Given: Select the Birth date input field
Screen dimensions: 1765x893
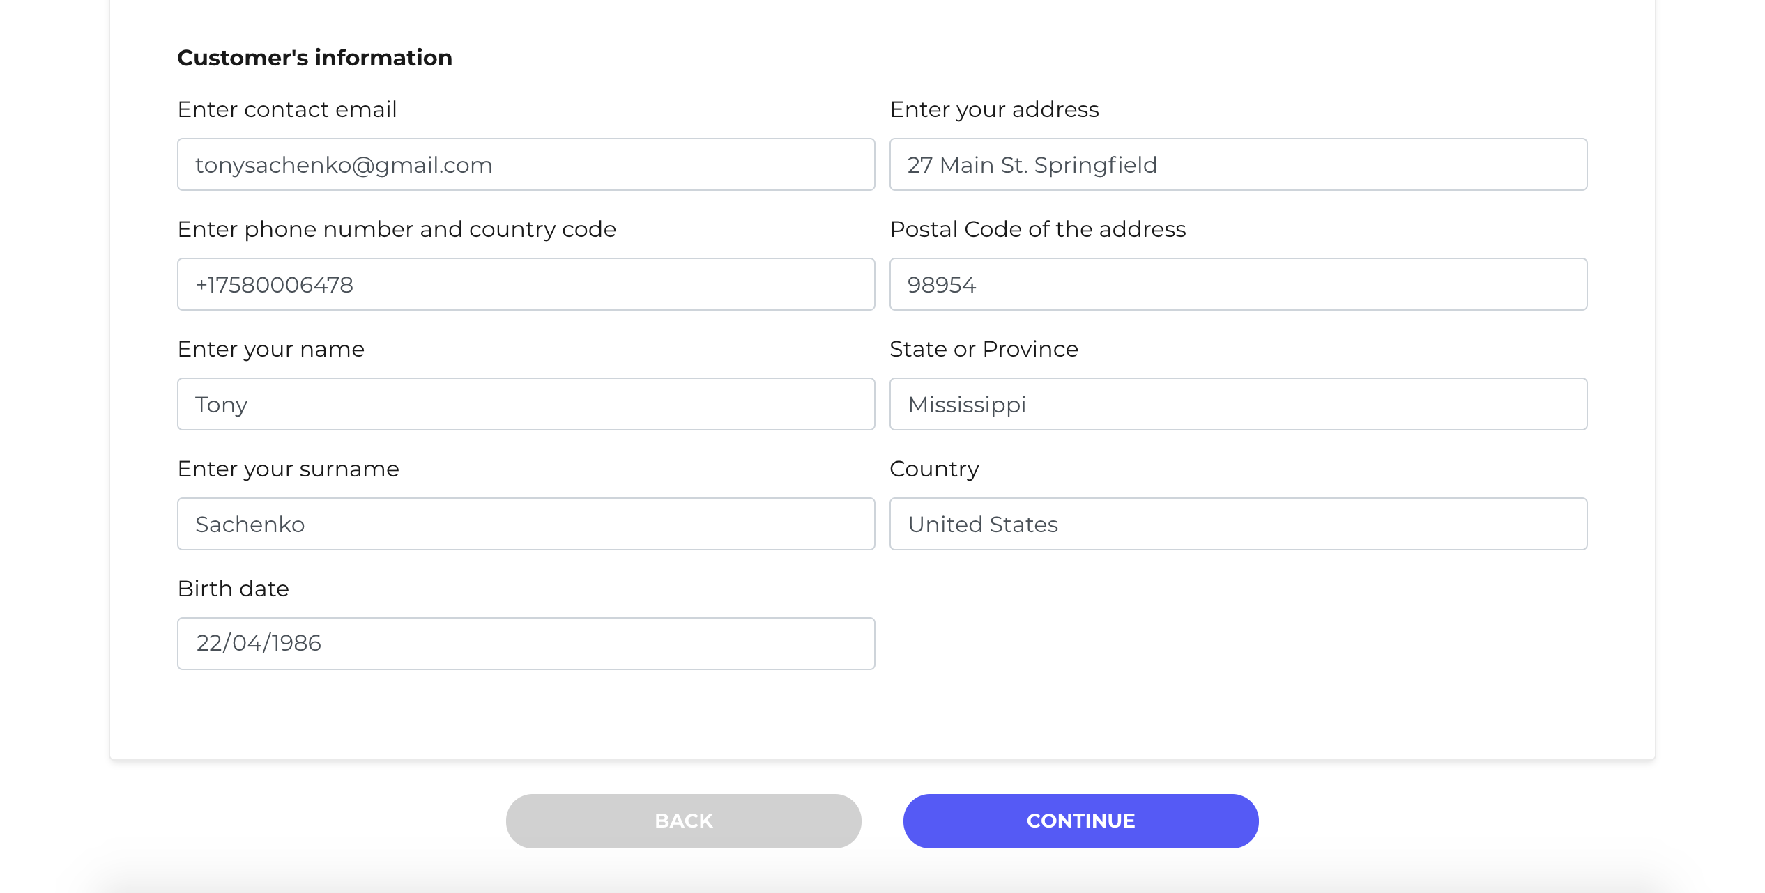Looking at the screenshot, I should coord(526,644).
